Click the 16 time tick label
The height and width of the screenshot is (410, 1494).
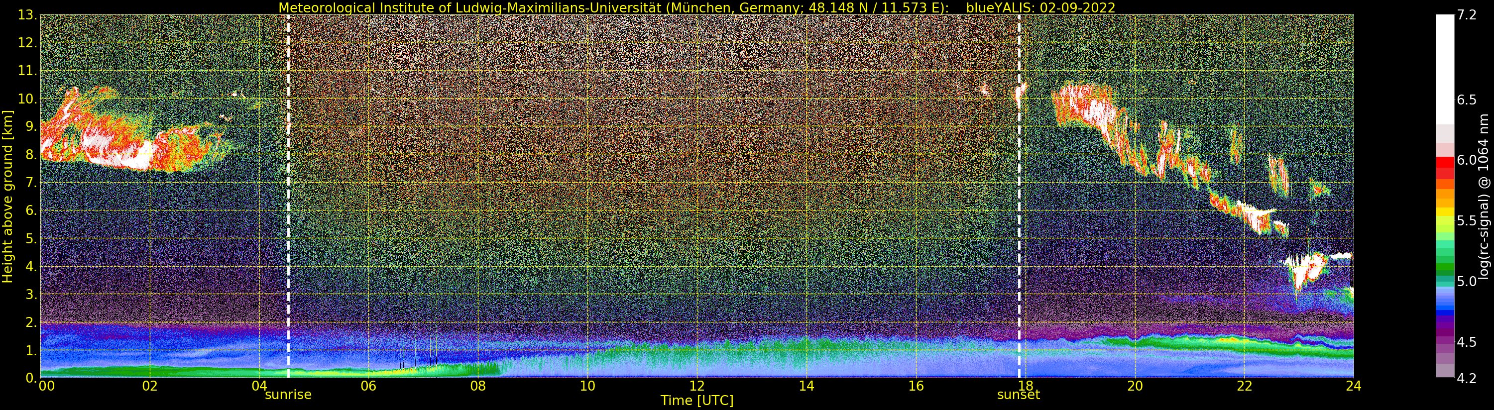916,386
